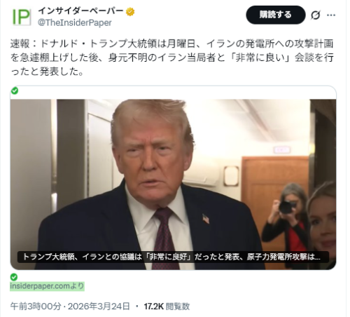Click the gold verified badge

pos(130,11)
